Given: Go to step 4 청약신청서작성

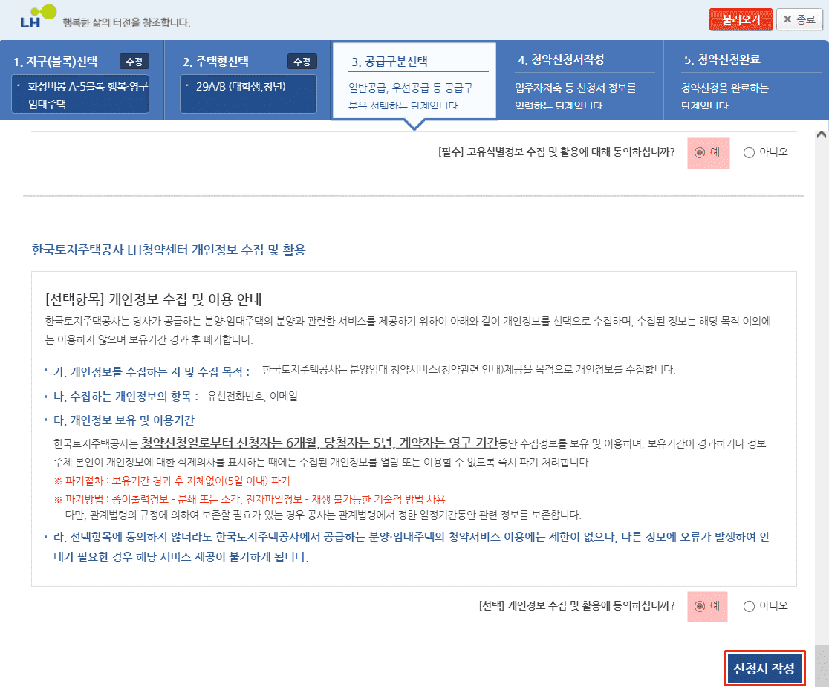Looking at the screenshot, I should point(561,60).
